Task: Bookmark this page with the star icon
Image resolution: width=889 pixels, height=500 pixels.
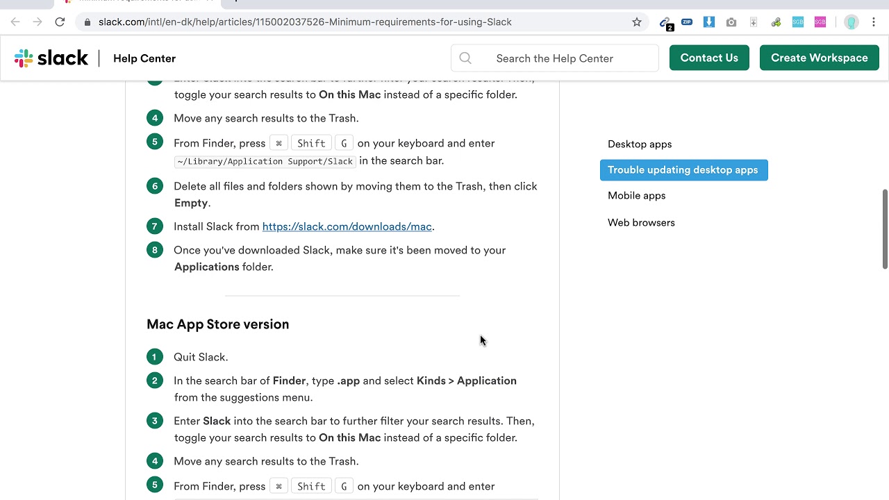Action: pos(637,22)
